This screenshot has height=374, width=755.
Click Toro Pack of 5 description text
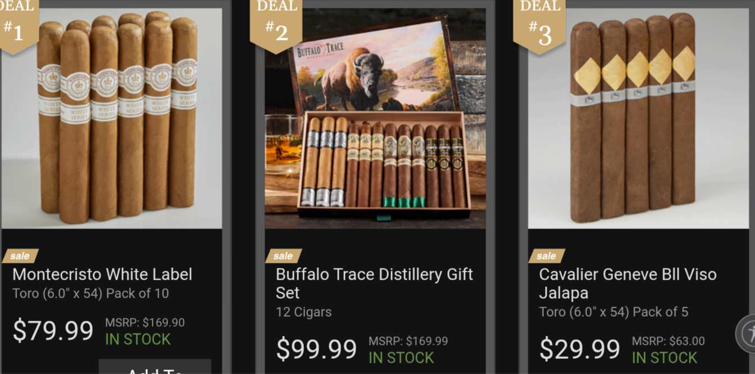tap(613, 312)
